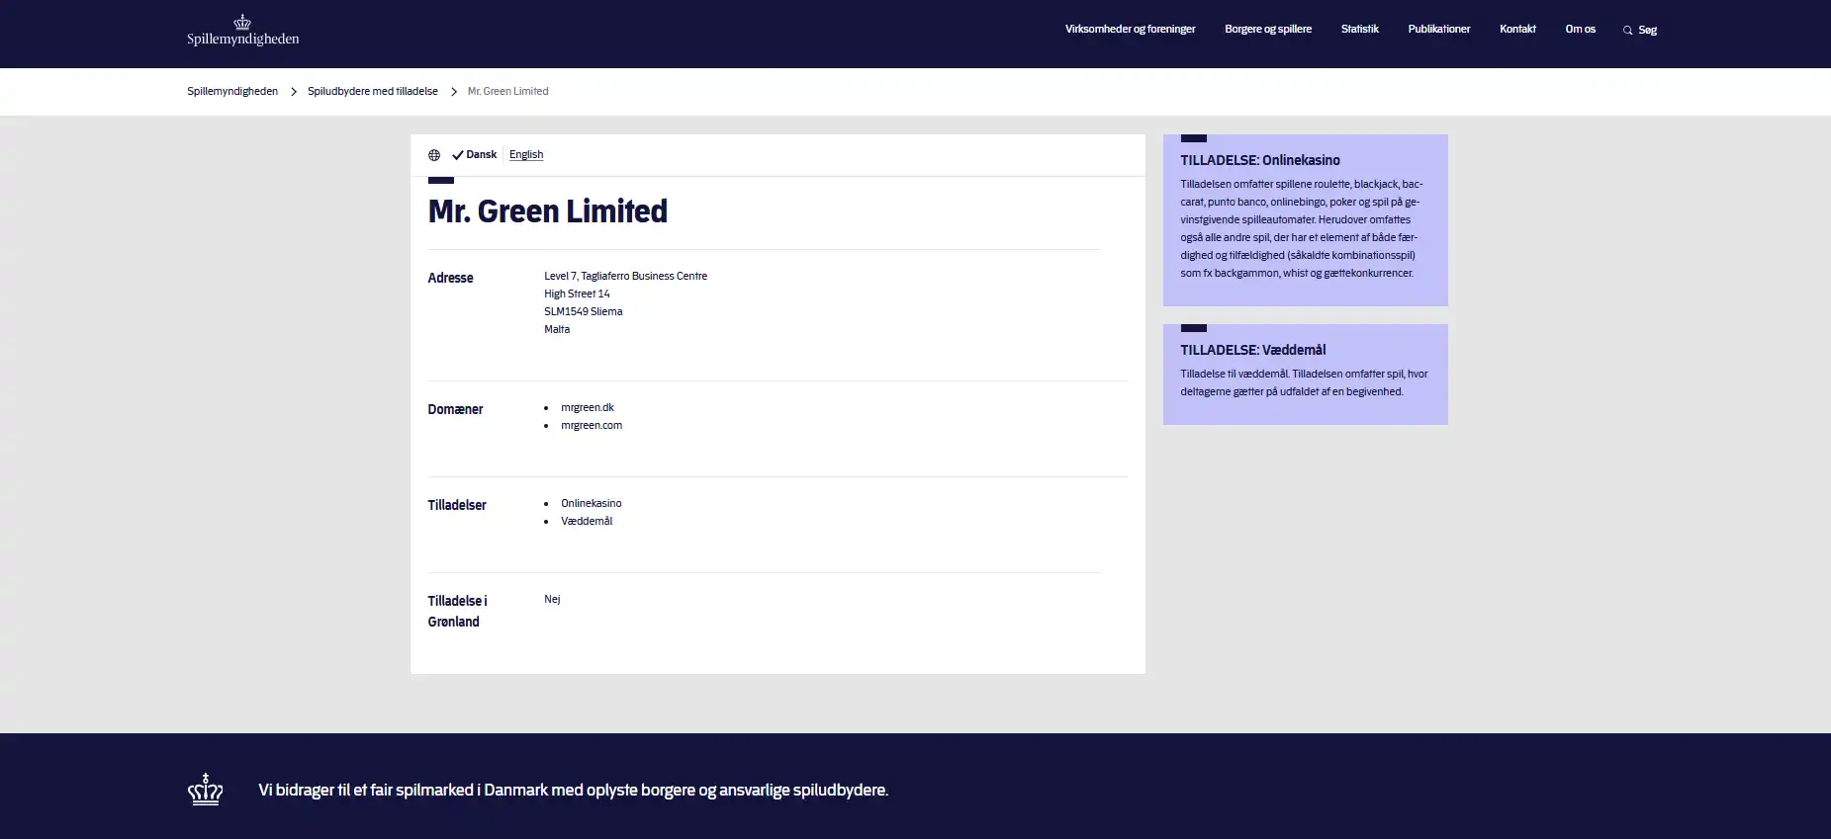Click the Spillemyndigheden crown logo in header

242,31
